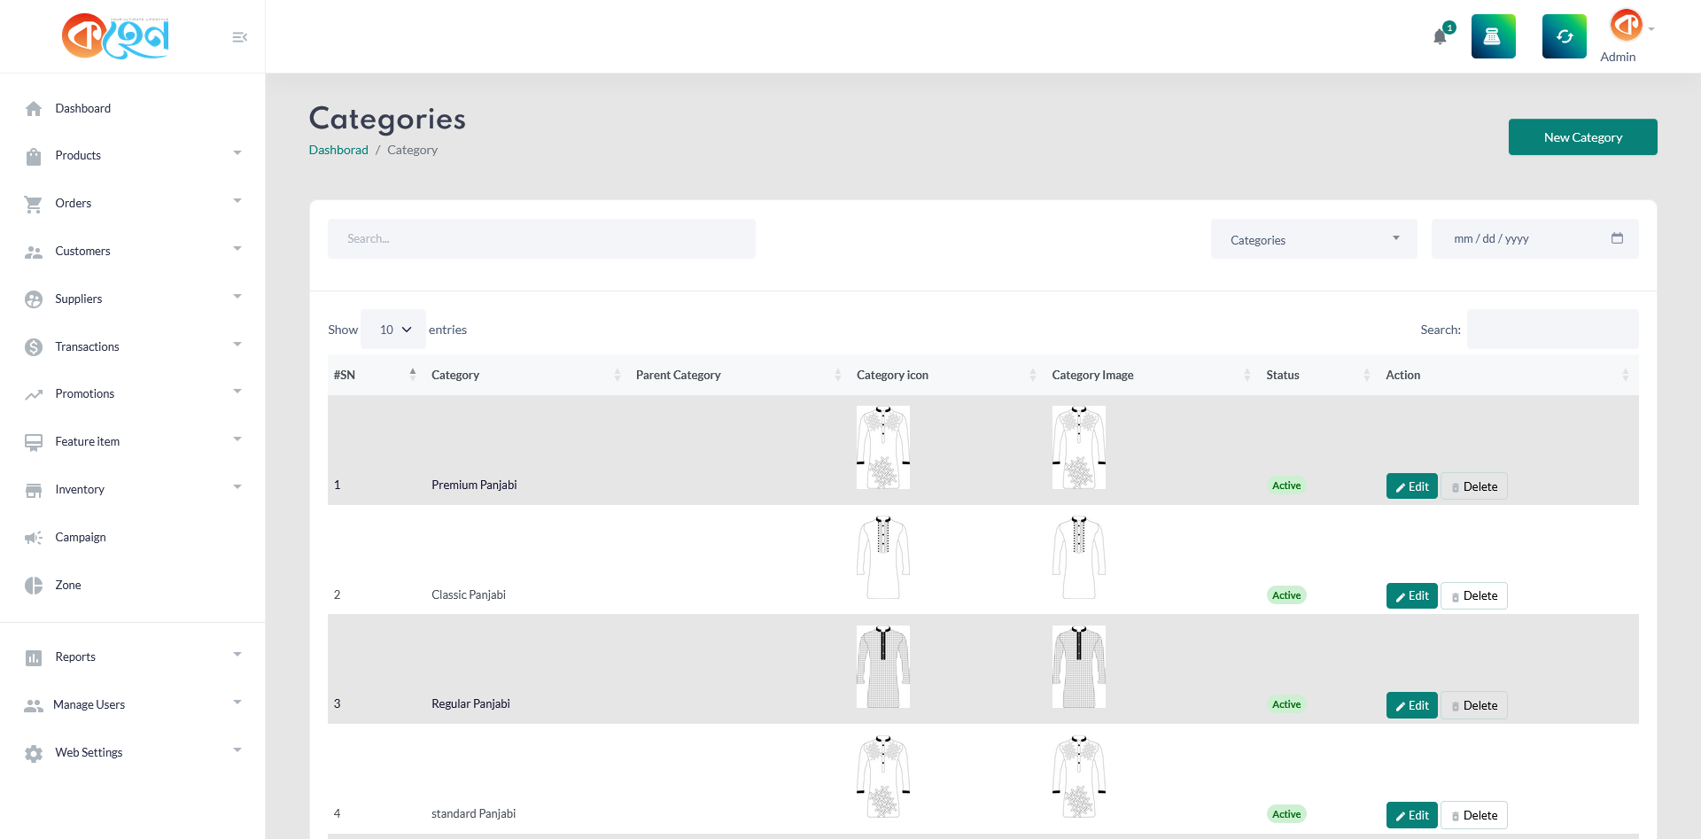Viewport: 1701px width, 839px height.
Task: Click the Admin profile avatar
Action: coord(1626,25)
